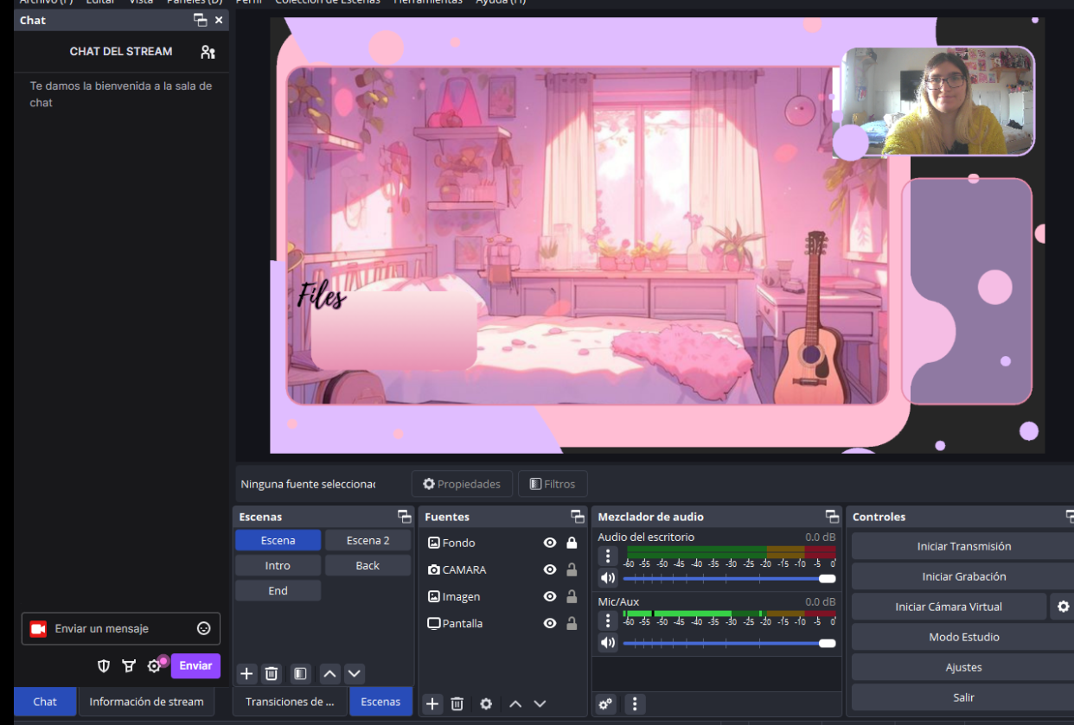Screen dimensions: 1074x725
Task: Select the End scene
Action: pyautogui.click(x=278, y=590)
